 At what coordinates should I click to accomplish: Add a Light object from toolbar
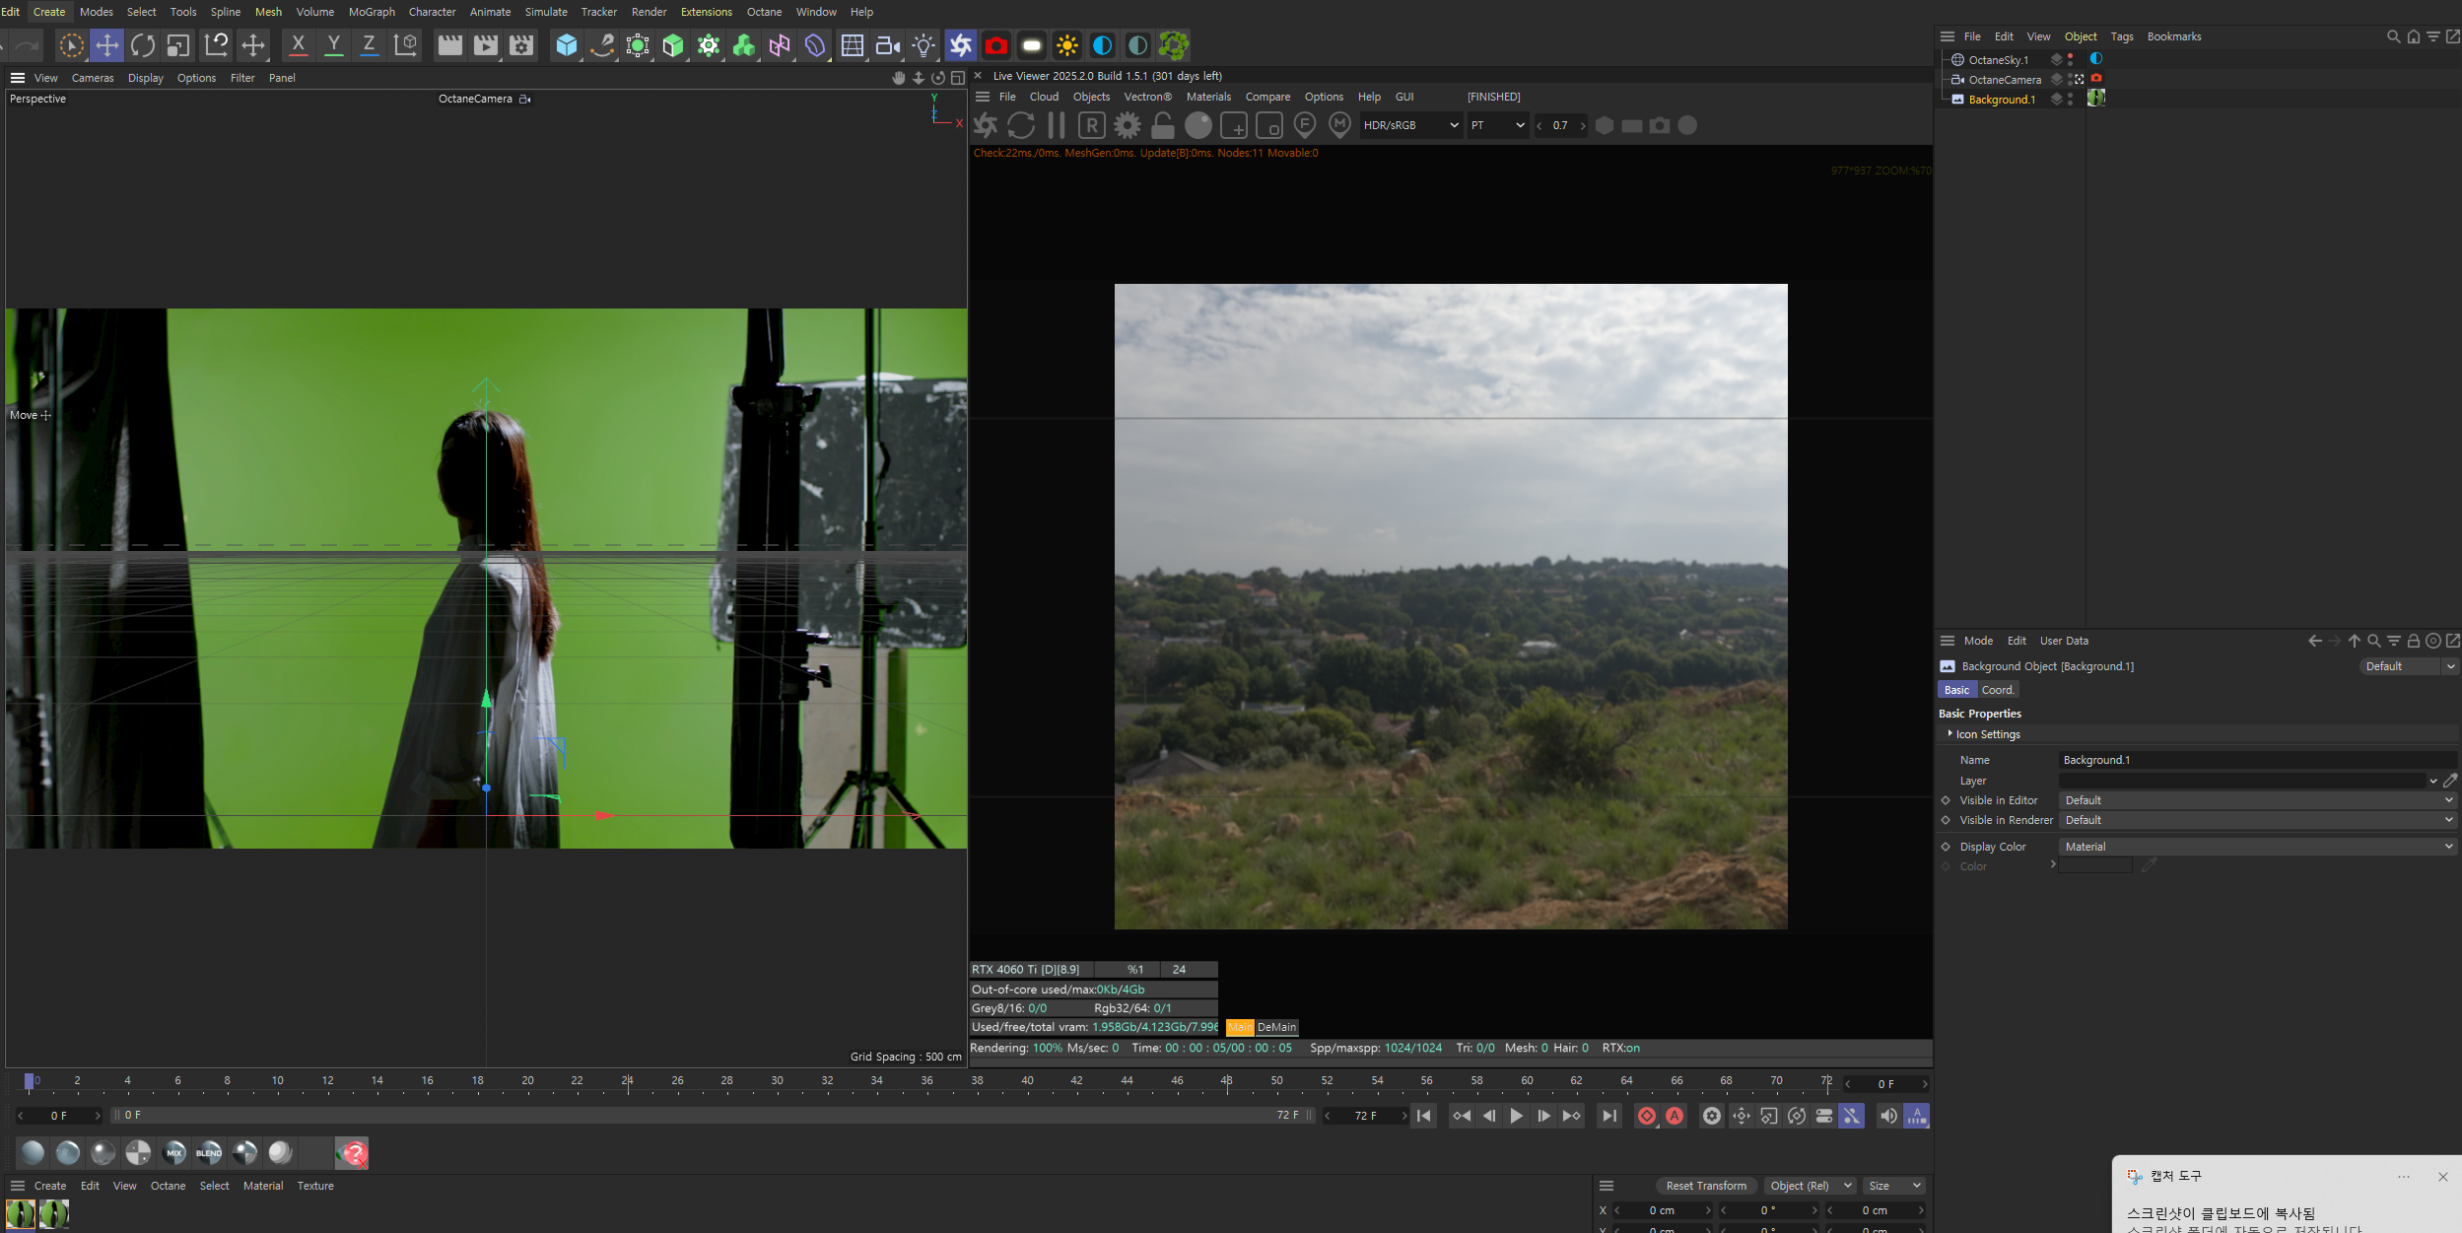tap(923, 45)
